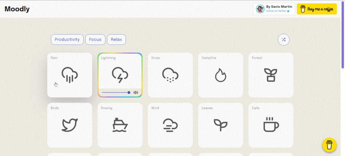Image resolution: width=345 pixels, height=156 pixels.
Task: Play the Birds sound
Action: pos(69,125)
